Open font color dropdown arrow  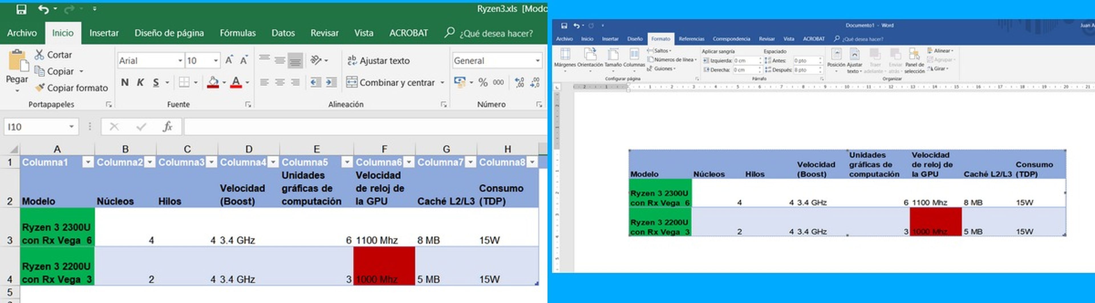tap(247, 82)
